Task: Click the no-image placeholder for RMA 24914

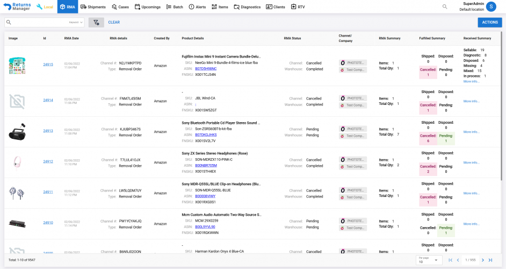Action: tap(17, 102)
